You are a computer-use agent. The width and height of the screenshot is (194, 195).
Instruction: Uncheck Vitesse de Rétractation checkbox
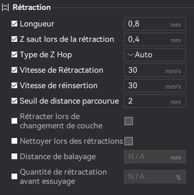[14, 70]
